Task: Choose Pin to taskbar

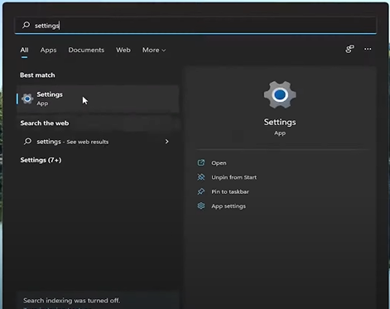Action: coord(230,191)
